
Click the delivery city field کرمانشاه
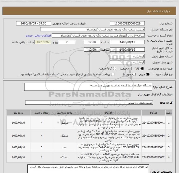[x=127, y=62]
